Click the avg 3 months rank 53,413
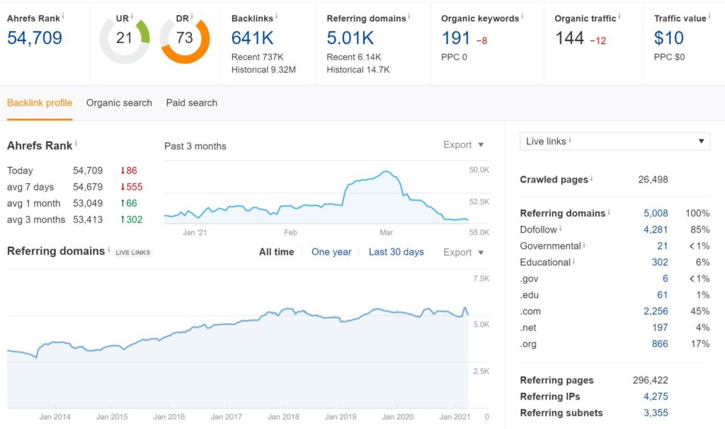The height and width of the screenshot is (429, 725). [x=88, y=219]
